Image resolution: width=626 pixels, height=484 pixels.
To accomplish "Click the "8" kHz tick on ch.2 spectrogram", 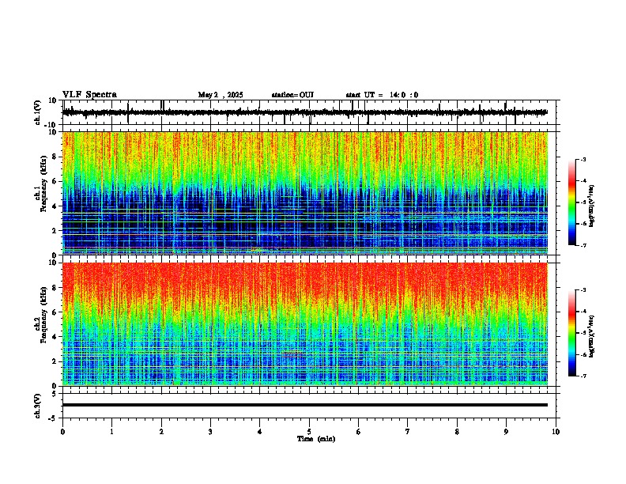I will (55, 288).
